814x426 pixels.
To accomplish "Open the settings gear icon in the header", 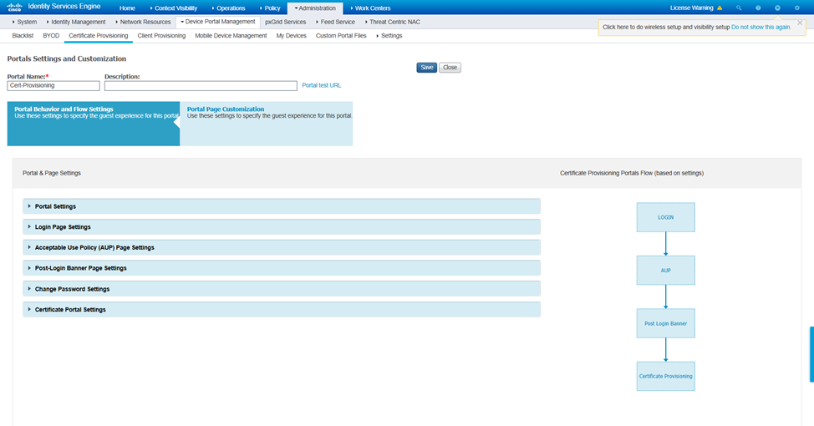I will 797,8.
